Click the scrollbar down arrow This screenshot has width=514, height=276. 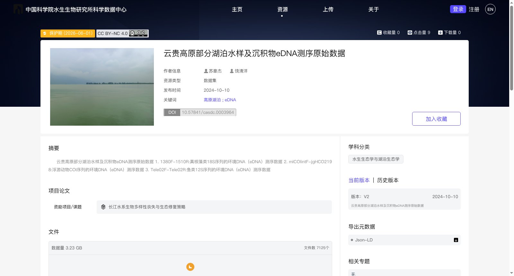point(511,273)
